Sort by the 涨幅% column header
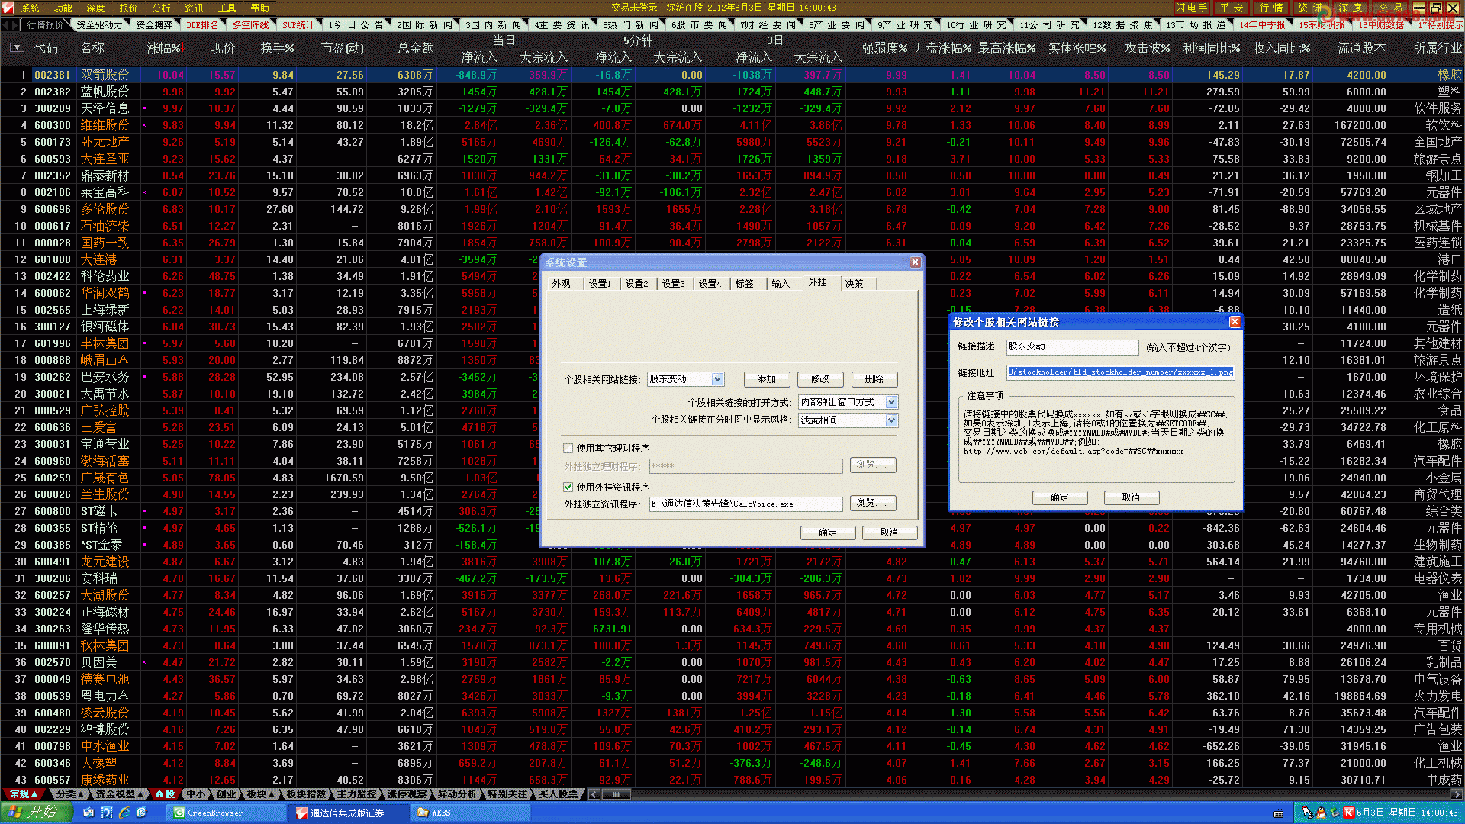Screen dimensions: 1465x824 [166, 48]
